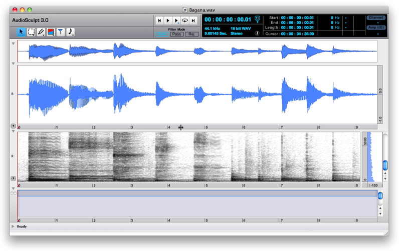Viewport: 399px width, 251px height.
Task: Edit the End time value
Action: 297,22
